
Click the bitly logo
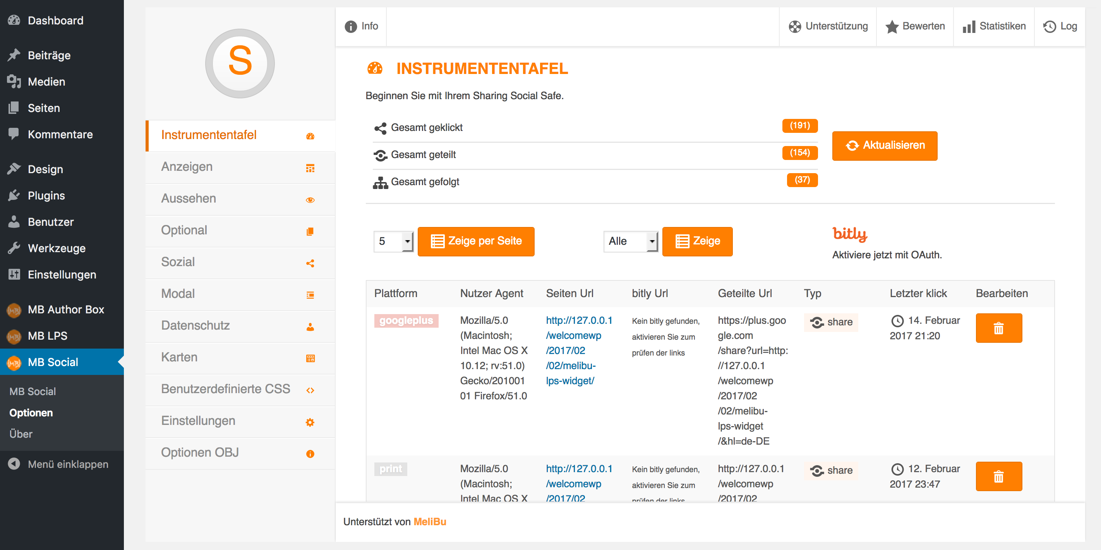(x=850, y=234)
